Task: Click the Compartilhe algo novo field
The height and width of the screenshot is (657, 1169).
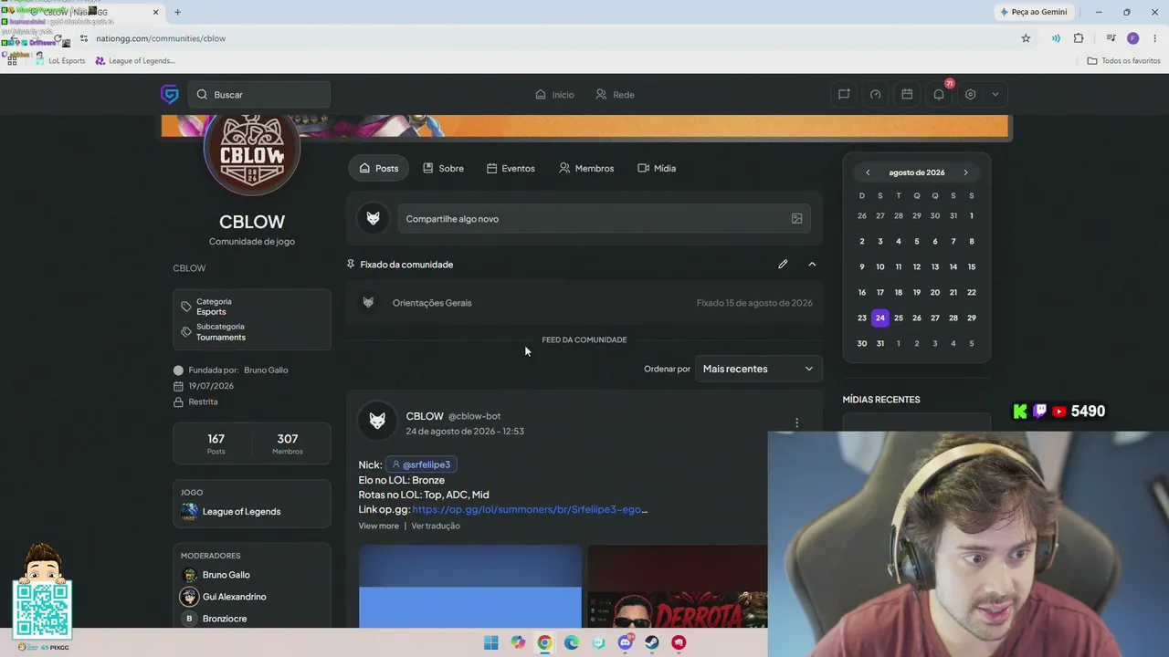Action: tap(603, 219)
